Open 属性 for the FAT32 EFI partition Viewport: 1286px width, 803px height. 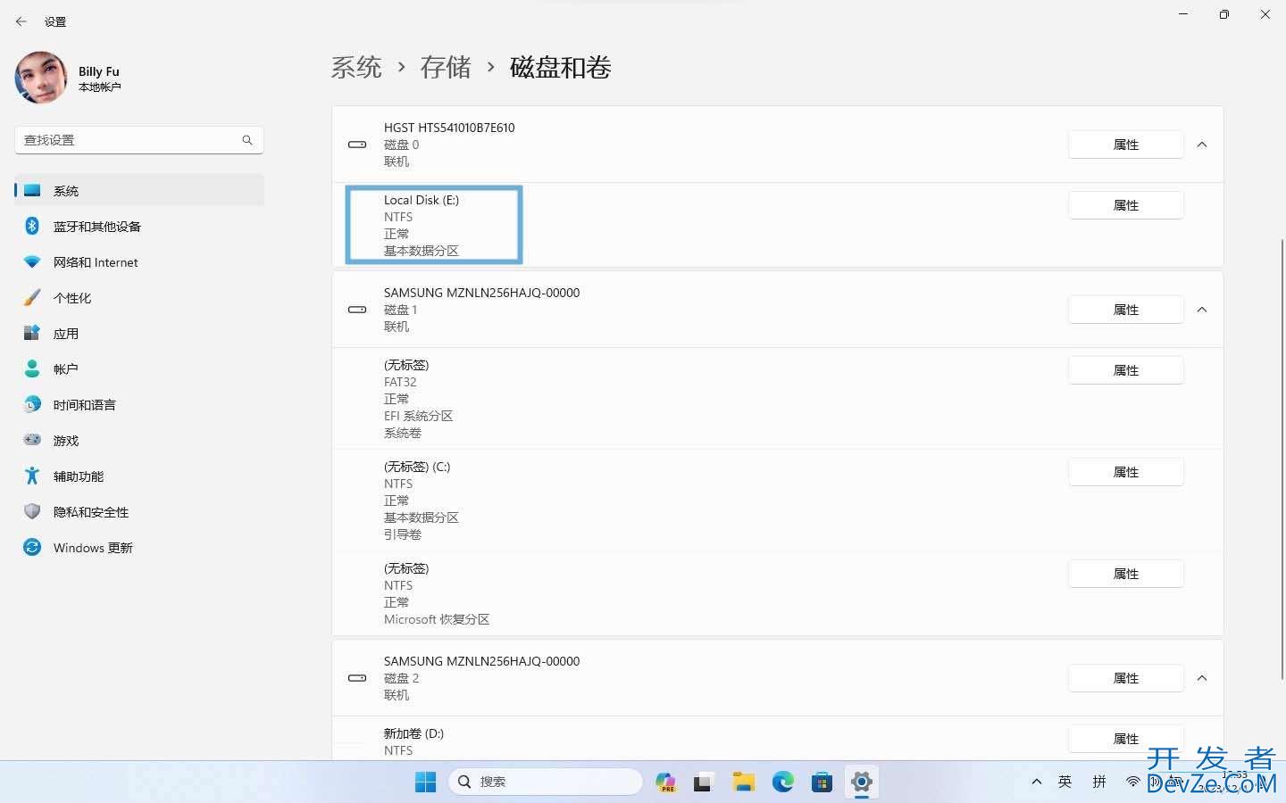pos(1126,370)
